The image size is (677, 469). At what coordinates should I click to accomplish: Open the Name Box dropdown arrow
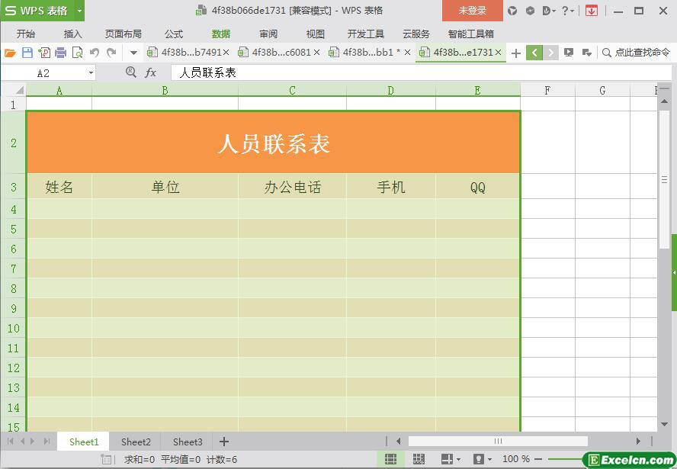pos(91,72)
